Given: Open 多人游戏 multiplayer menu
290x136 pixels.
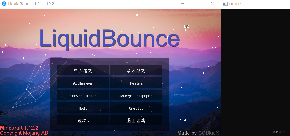Looking at the screenshot, I should (x=136, y=70).
